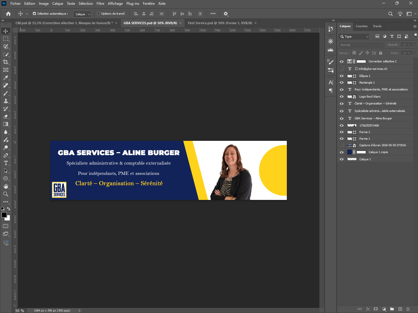The height and width of the screenshot is (313, 418).
Task: Expand the collapsed toolbar chevrons
Action: point(3,21)
